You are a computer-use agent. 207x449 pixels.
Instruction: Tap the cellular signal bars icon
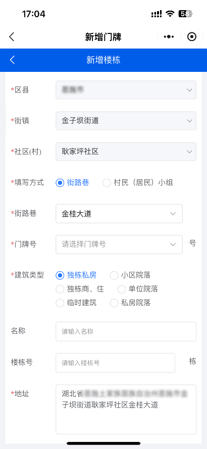click(x=157, y=14)
